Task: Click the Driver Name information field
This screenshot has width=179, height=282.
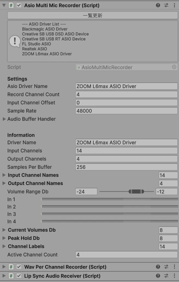Action: tap(127, 143)
